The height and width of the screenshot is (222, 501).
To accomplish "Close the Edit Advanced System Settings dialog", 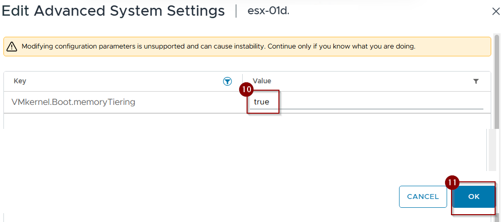I will point(496,12).
